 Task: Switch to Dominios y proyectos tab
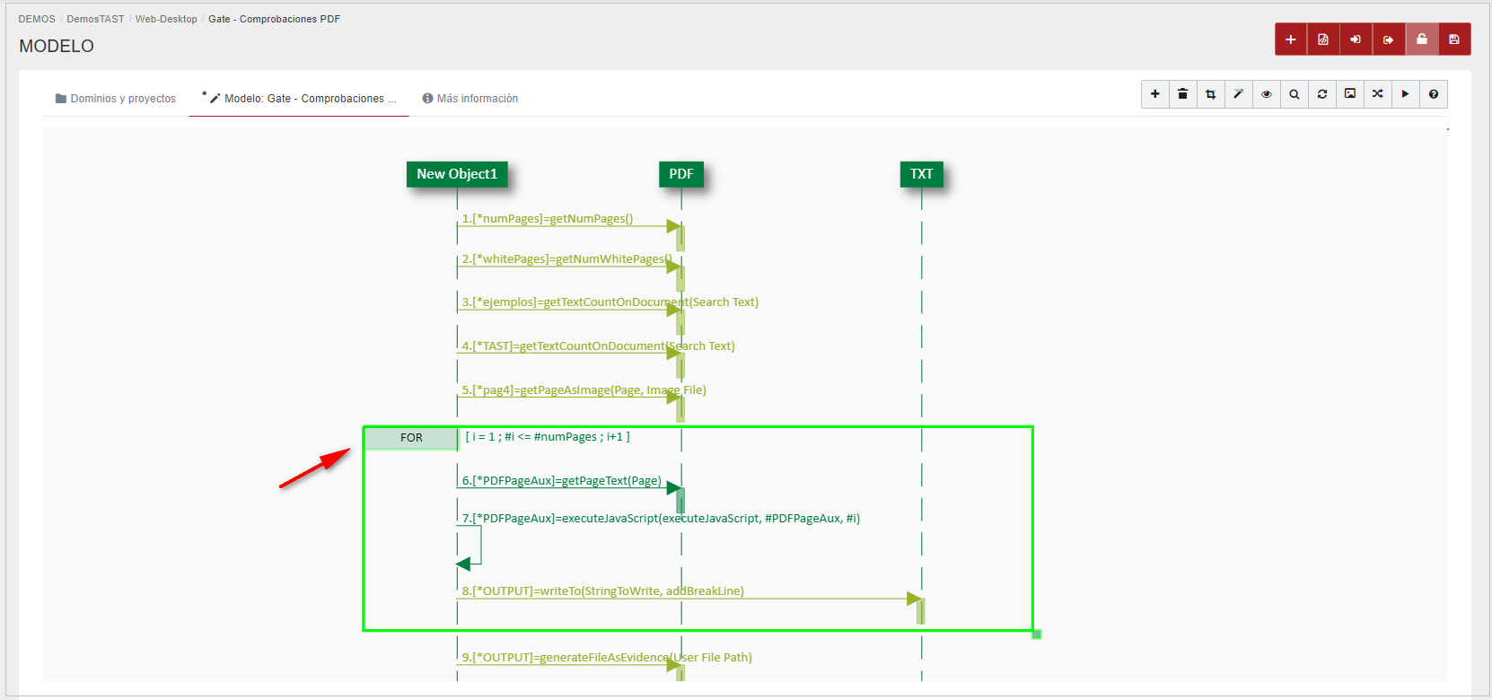116,99
